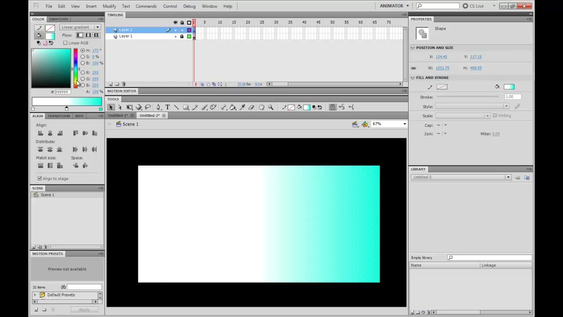This screenshot has width=563, height=317.
Task: Select the Eyedropper tool
Action: [x=242, y=107]
